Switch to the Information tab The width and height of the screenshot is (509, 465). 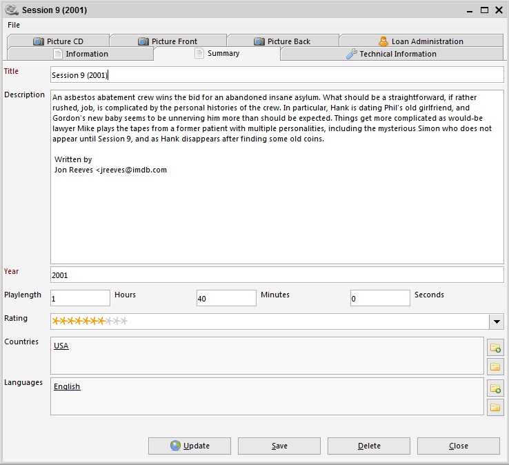pos(80,54)
